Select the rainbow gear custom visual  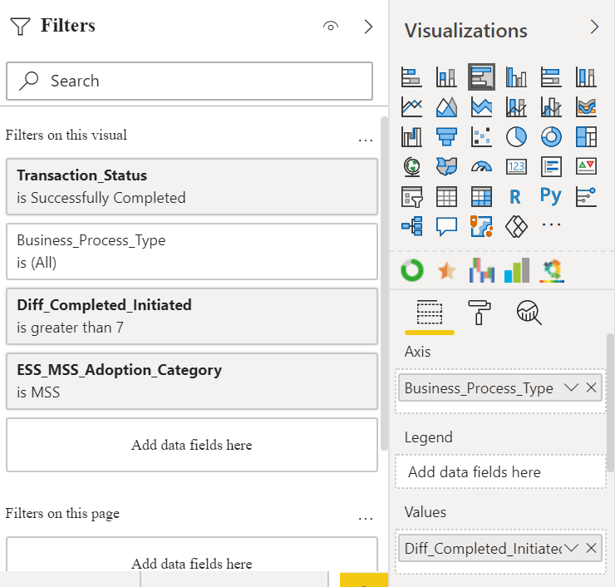tap(552, 271)
